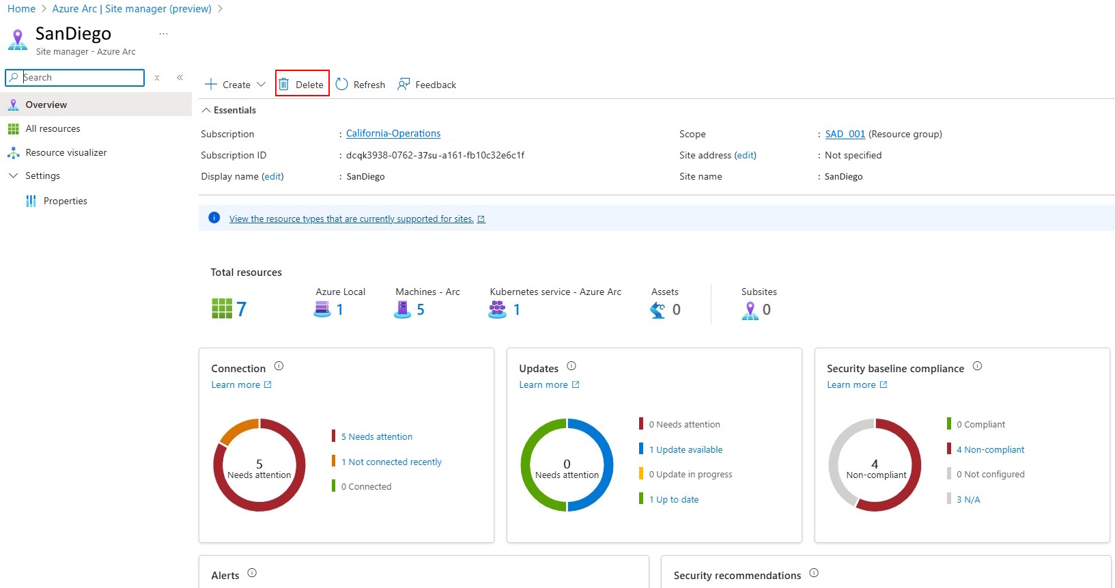Image resolution: width=1115 pixels, height=588 pixels.
Task: Open 5 Needs attention in Connection
Action: (377, 436)
